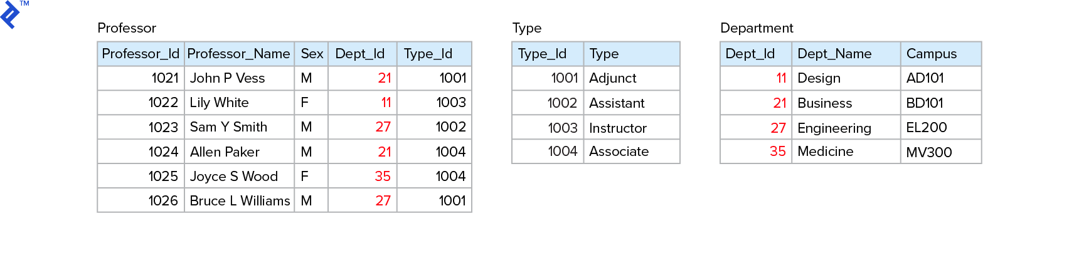
Task: Select the John P Vess cell
Action: point(227,78)
